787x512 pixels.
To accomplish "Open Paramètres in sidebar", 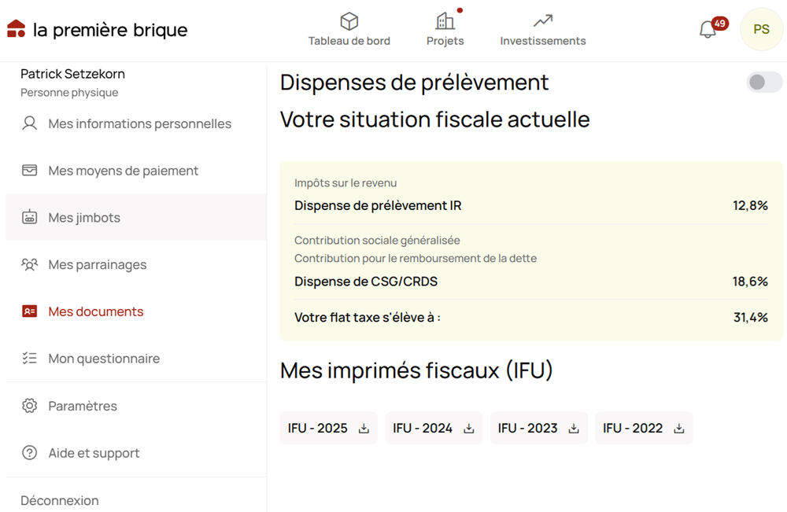I will (136, 405).
